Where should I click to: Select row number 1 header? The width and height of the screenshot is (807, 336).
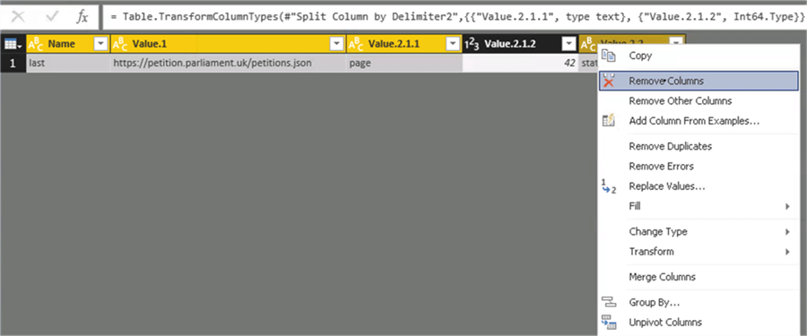point(13,63)
